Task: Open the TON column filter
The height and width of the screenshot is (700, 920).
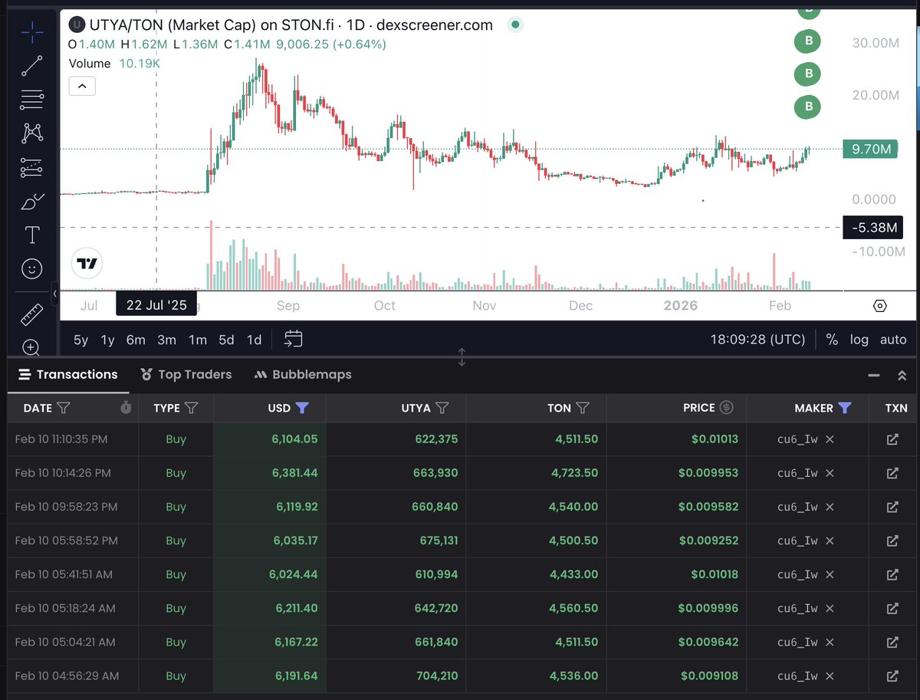Action: [583, 408]
